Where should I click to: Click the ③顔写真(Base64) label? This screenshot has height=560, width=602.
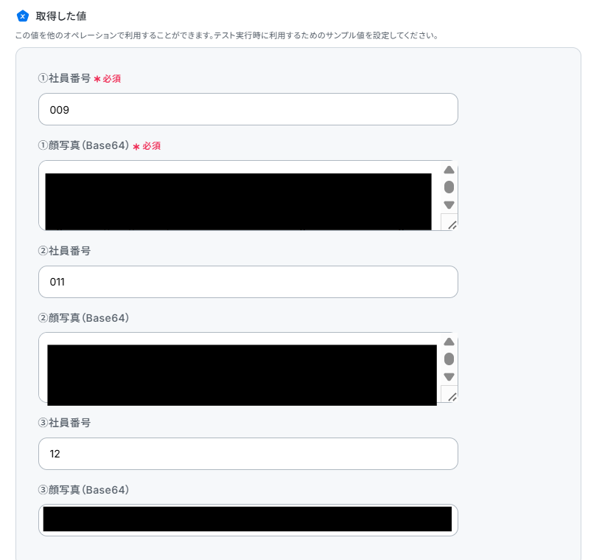[83, 490]
